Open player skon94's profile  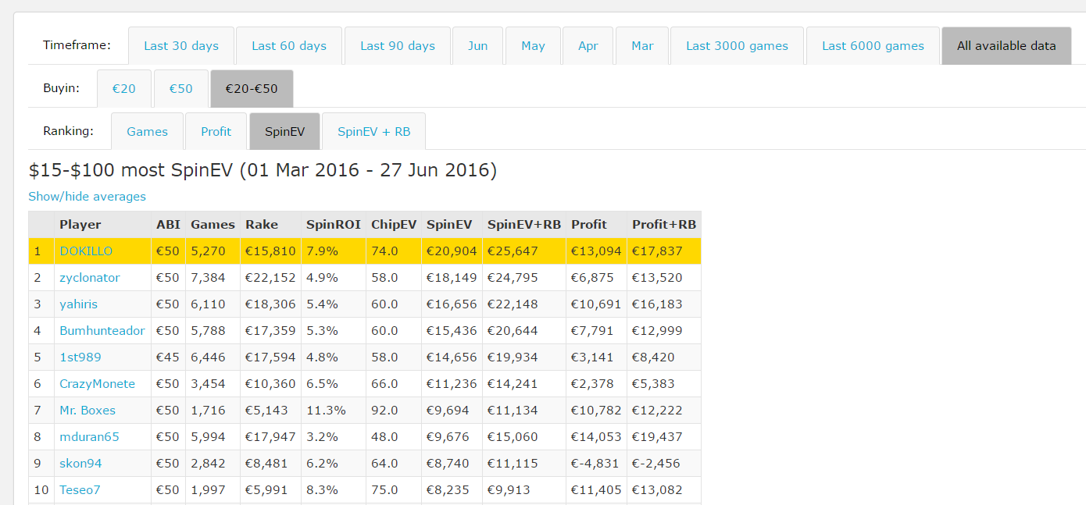tap(80, 464)
